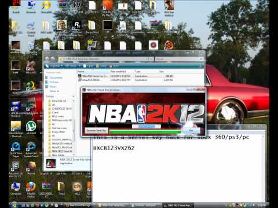This screenshot has height=208, width=278.
Task: Switch to the Notepad taskbar button
Action: 145,206
